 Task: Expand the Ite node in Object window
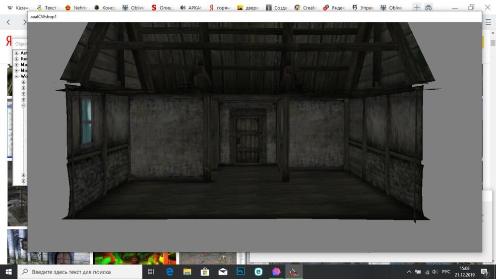coord(17,59)
